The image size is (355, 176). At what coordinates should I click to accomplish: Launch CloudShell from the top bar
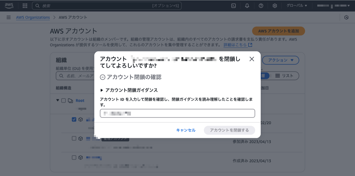[x=234, y=6]
